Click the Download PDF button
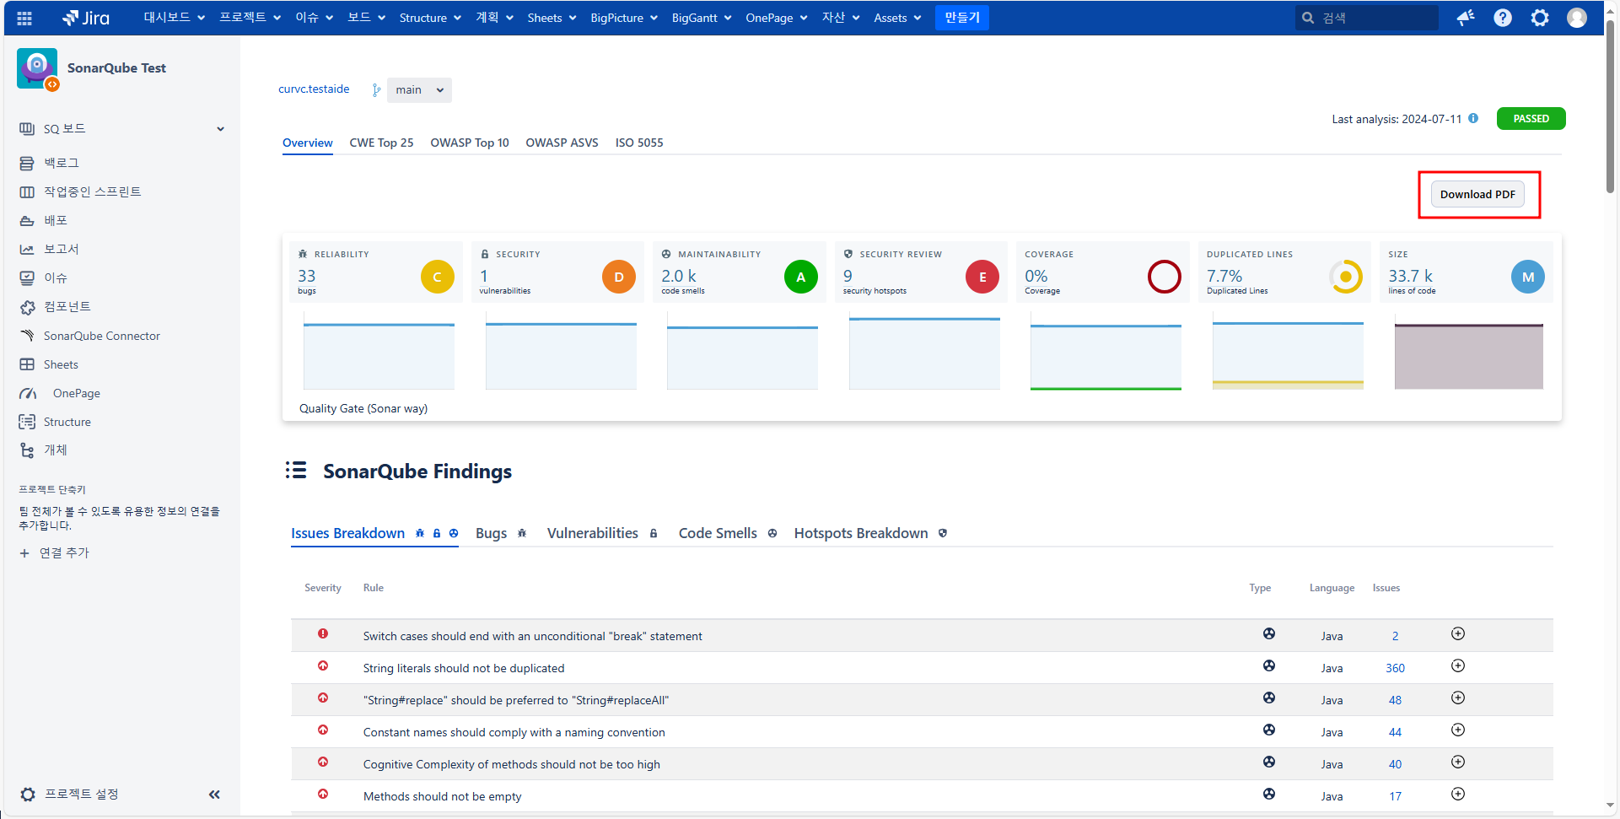1620x819 pixels. pyautogui.click(x=1477, y=194)
